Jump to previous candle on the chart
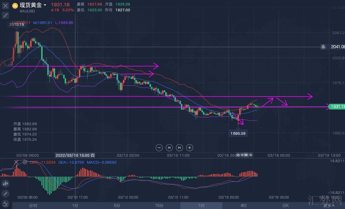345x209 pixels. click(x=169, y=148)
